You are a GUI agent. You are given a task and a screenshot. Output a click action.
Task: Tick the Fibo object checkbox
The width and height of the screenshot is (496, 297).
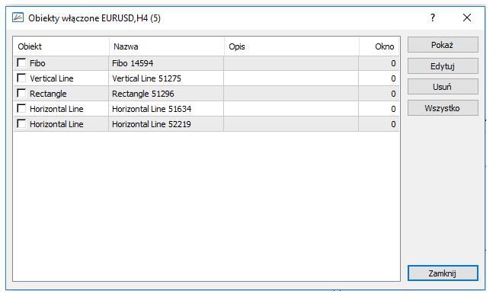click(x=21, y=62)
